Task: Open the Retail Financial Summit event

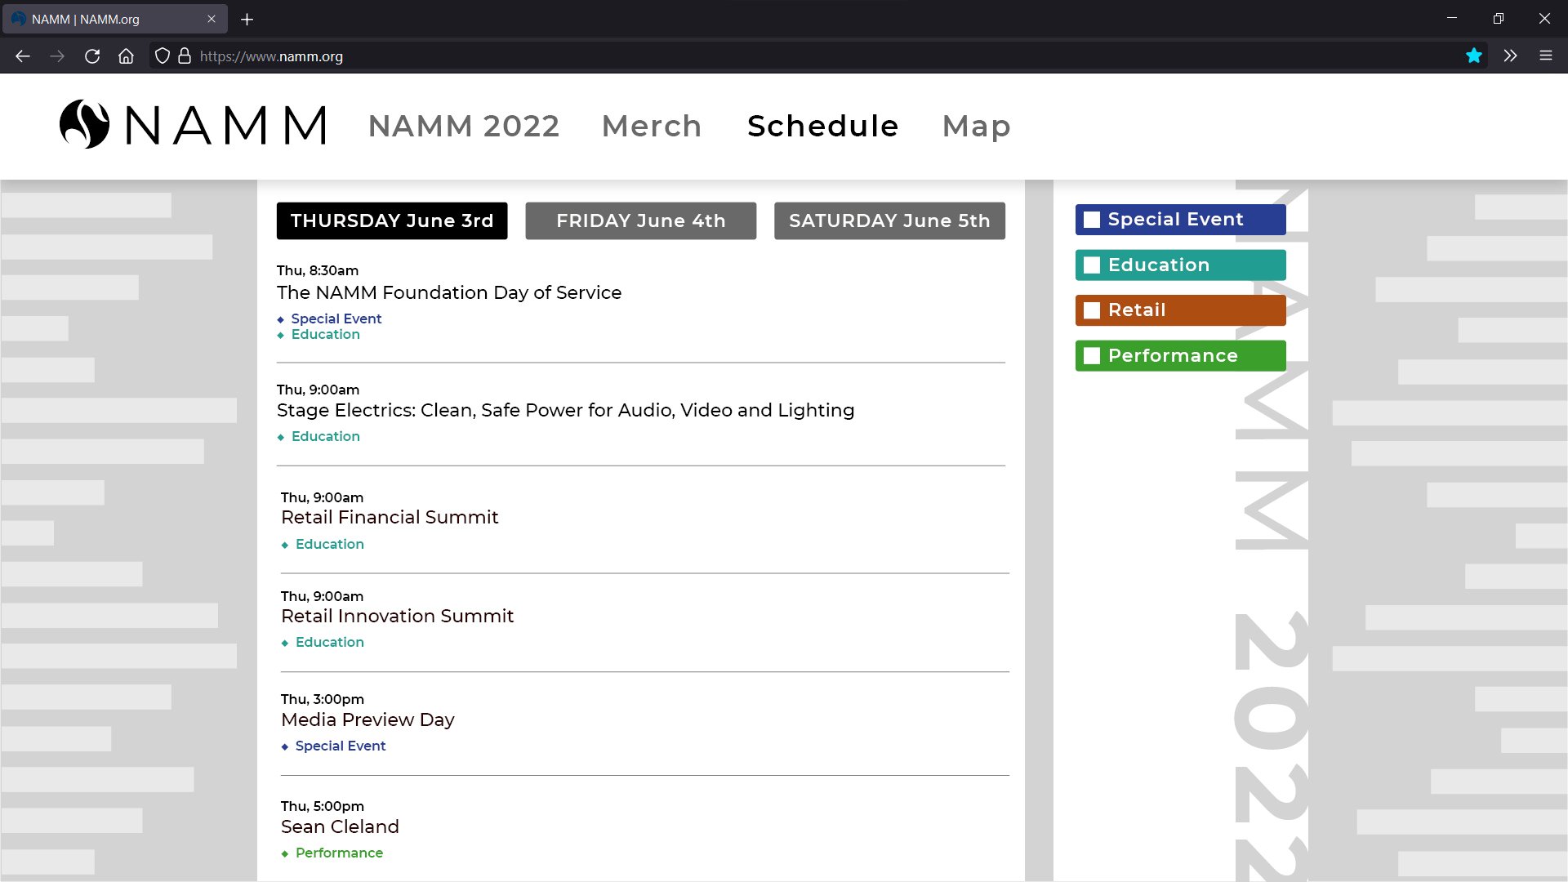Action: click(390, 517)
